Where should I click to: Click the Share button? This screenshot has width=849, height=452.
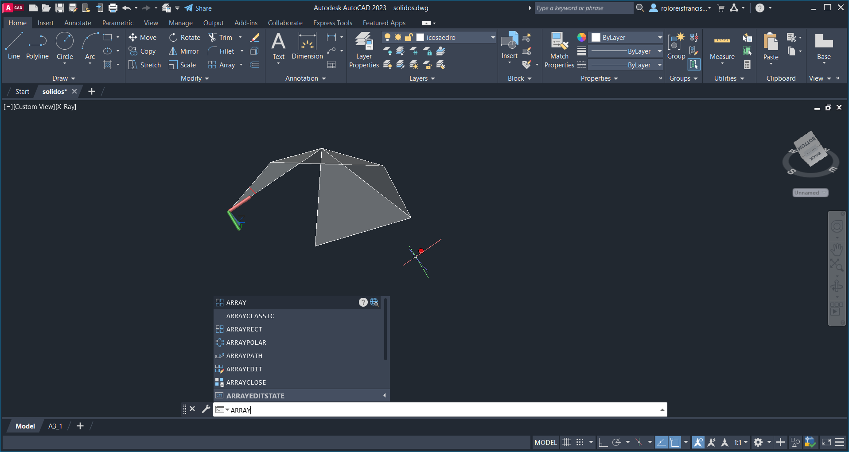pos(198,8)
